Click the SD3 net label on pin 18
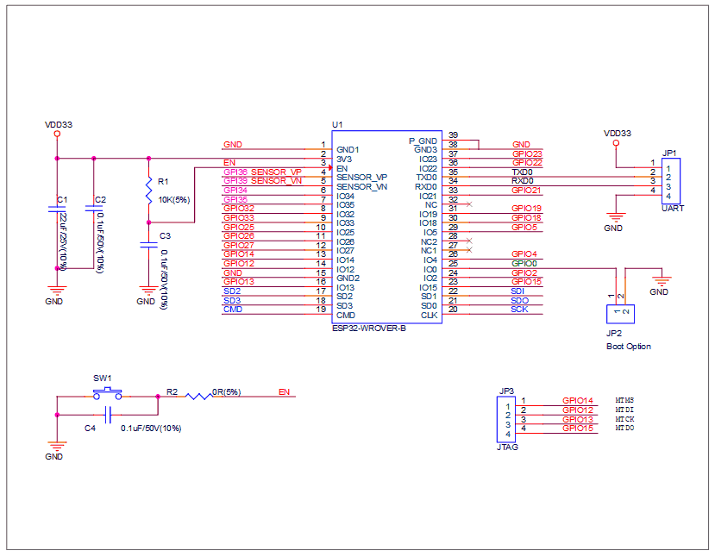Viewport: 715px width, 557px height. [232, 300]
